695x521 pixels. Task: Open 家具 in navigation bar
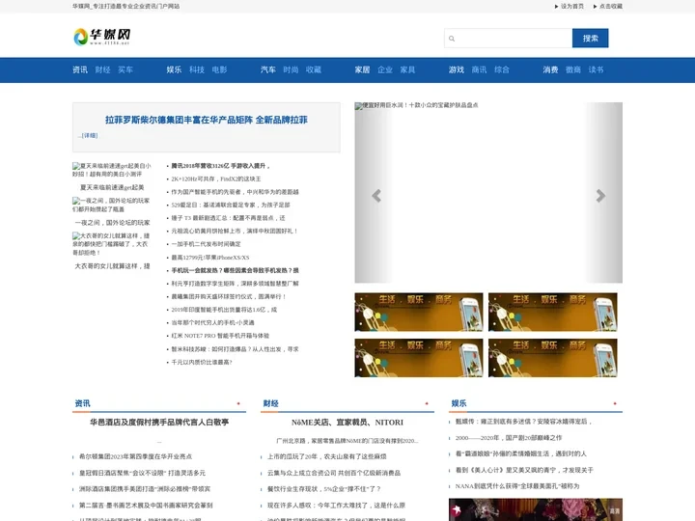(x=407, y=69)
